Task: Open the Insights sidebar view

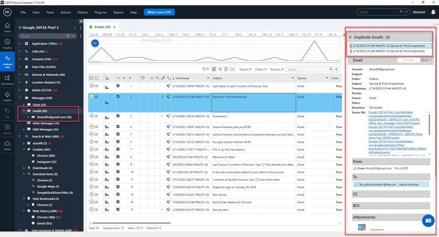Action: click(7, 96)
